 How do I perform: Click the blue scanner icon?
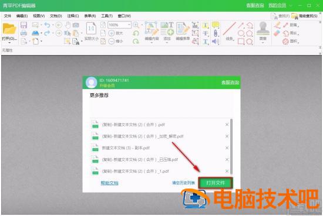pyautogui.click(x=35, y=33)
